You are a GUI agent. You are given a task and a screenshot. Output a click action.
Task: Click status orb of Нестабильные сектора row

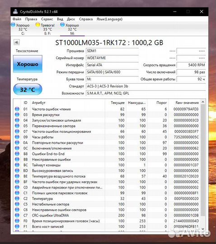[x=17, y=204]
